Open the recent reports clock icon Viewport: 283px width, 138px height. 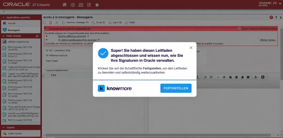73,5
